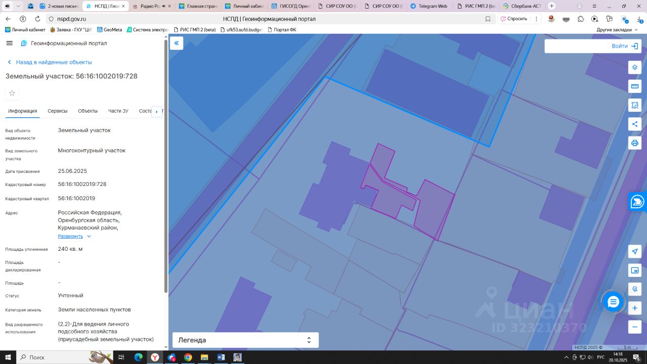Switch to the Сервисы tab
The height and width of the screenshot is (364, 647).
pos(58,111)
